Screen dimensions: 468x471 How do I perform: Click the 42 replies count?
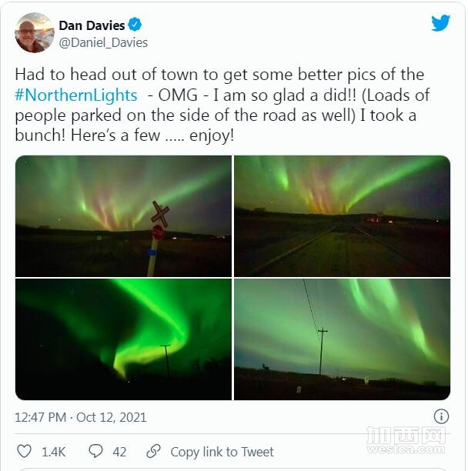click(x=119, y=452)
